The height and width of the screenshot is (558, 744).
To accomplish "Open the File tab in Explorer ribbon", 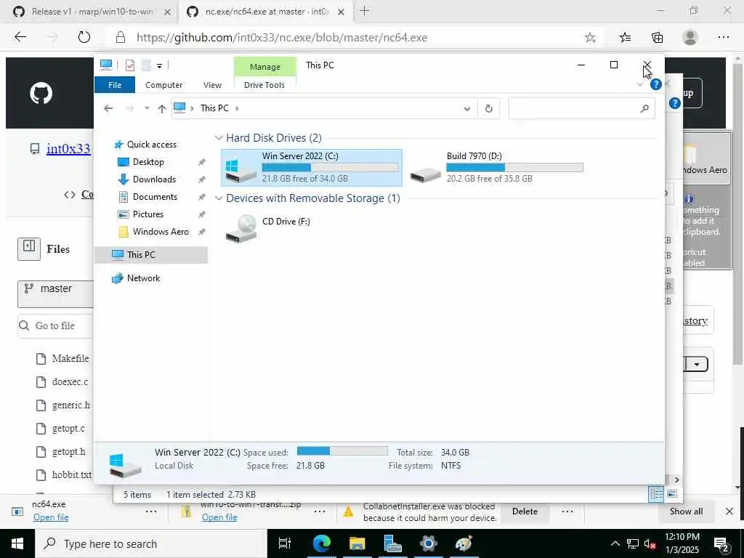I will point(114,85).
